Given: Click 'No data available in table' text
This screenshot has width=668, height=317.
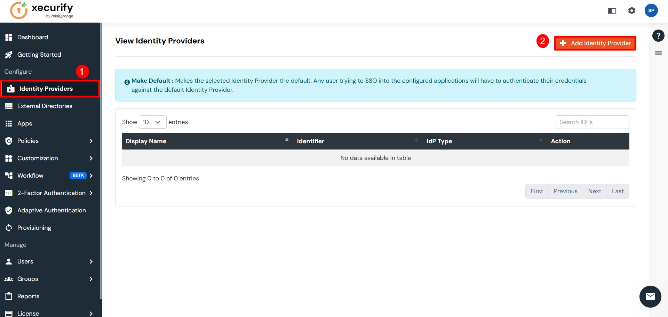Looking at the screenshot, I should 375,158.
